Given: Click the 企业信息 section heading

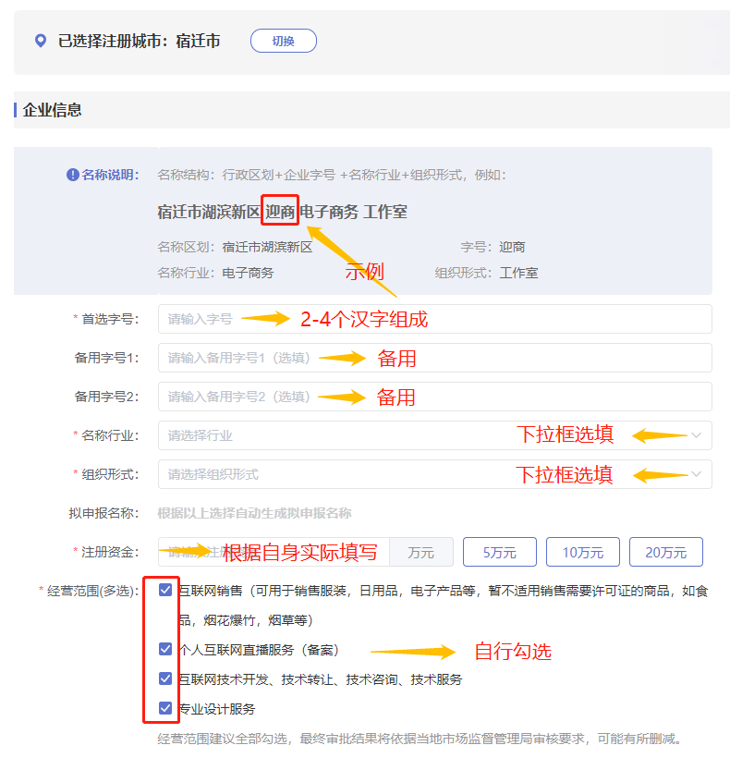Looking at the screenshot, I should [53, 110].
